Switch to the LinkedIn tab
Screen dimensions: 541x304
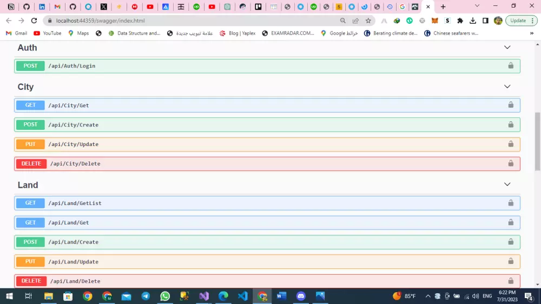(42, 6)
